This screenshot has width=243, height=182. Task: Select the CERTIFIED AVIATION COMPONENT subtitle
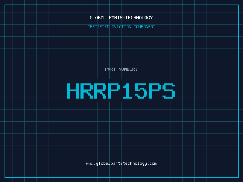coord(121,27)
